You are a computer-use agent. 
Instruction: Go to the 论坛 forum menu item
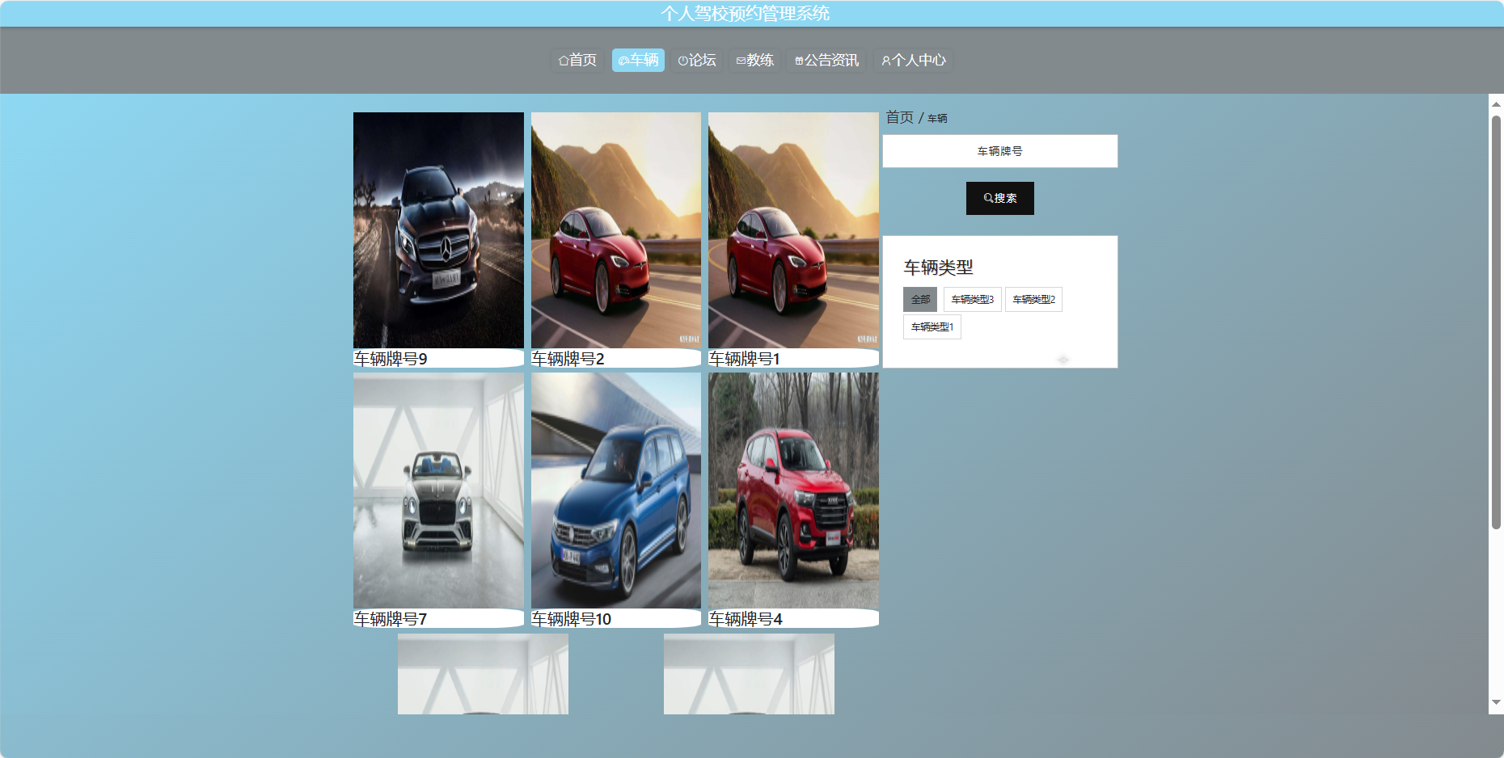(697, 60)
